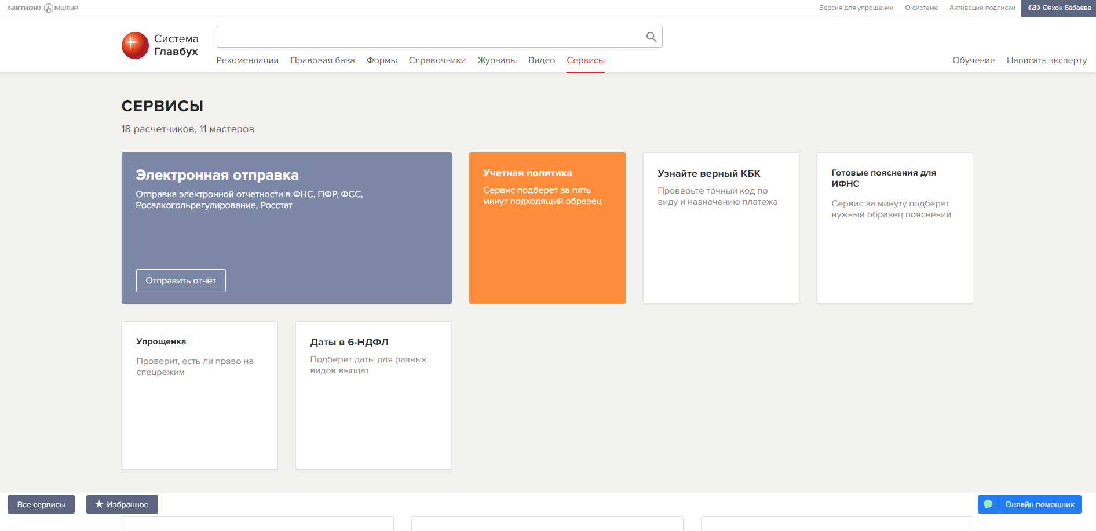Screen dimensions: 1096x531
Task: Click the magnifying glass search icon
Action: [651, 37]
